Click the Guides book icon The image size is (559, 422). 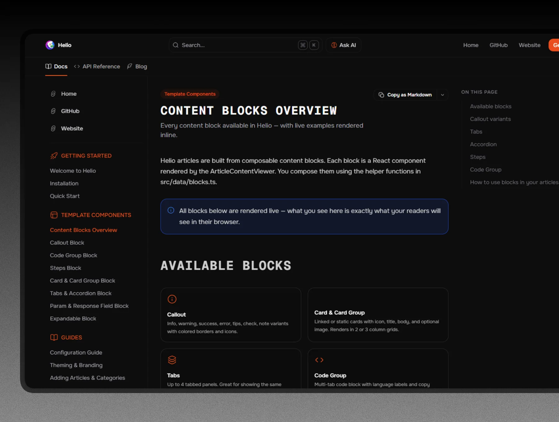(54, 337)
